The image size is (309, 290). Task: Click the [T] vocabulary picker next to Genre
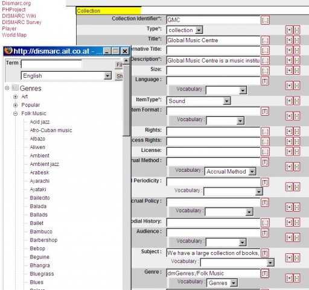pos(265,274)
